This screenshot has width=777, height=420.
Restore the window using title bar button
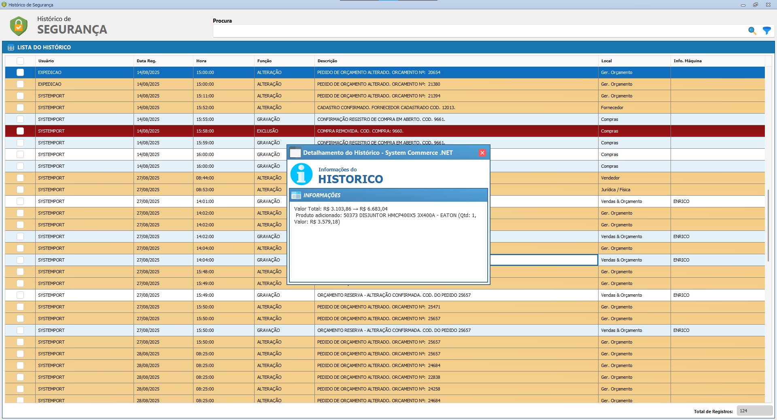point(755,5)
